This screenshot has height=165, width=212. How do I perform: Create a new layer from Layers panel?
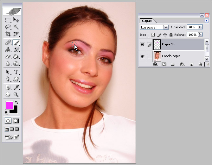pyautogui.click(x=191, y=64)
